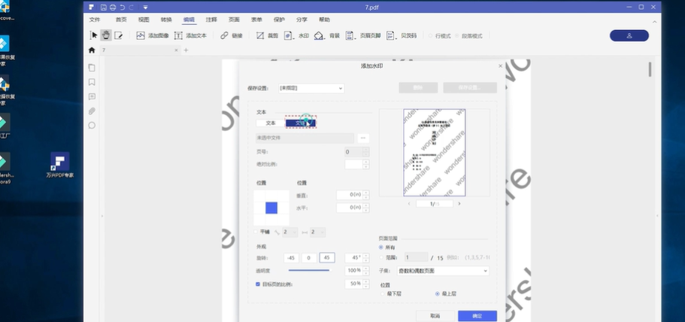Click 万兴PDF专家 desktop shortcut
685x322 pixels.
click(x=60, y=165)
